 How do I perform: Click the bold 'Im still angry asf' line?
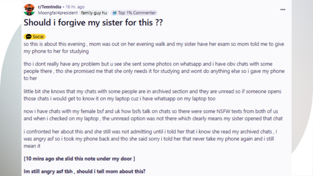(x=84, y=171)
